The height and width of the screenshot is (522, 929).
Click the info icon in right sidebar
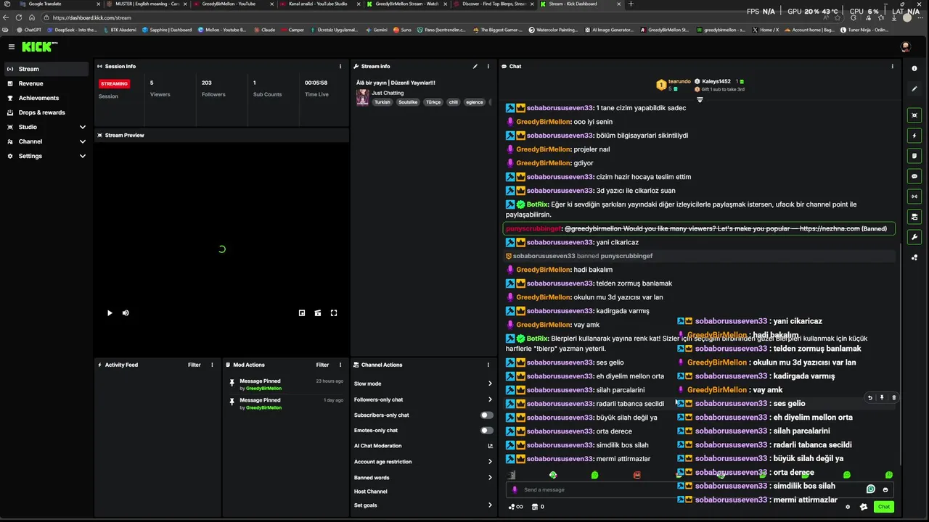pyautogui.click(x=914, y=68)
